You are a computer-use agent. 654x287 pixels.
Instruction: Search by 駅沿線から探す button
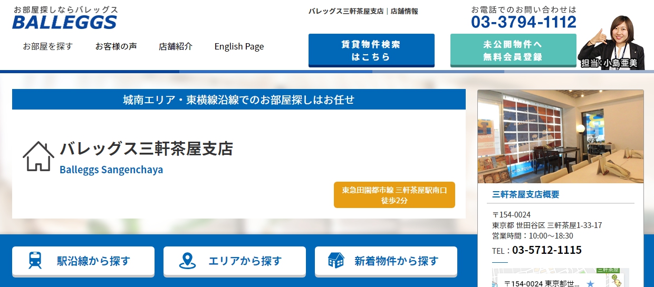pos(83,261)
